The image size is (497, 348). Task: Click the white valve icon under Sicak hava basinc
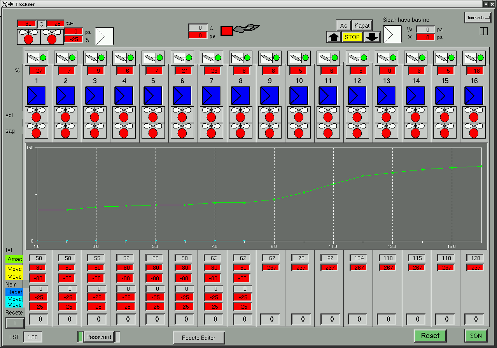[392, 35]
